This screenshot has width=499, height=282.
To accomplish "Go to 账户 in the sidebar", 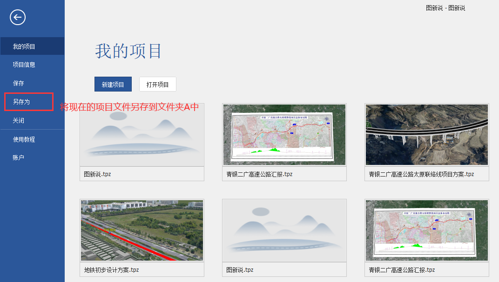I will point(19,157).
